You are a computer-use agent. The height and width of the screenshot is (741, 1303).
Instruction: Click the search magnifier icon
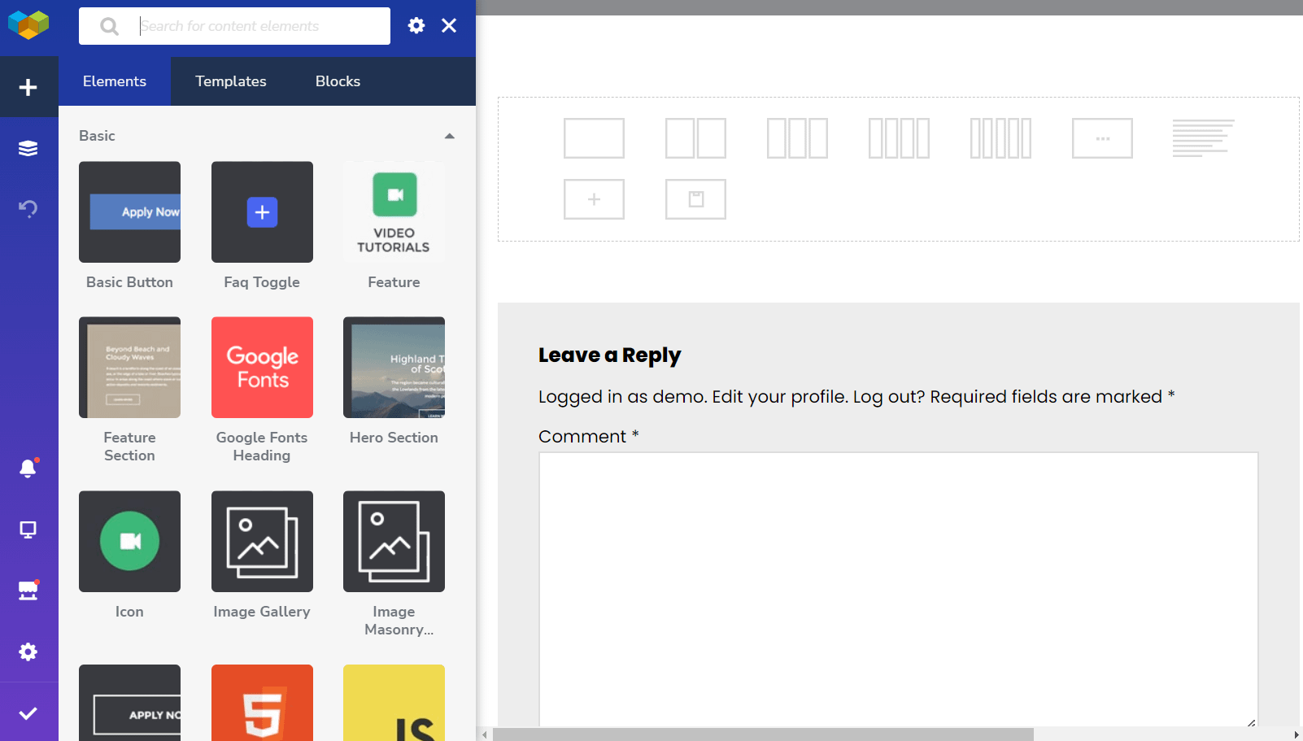click(x=109, y=26)
